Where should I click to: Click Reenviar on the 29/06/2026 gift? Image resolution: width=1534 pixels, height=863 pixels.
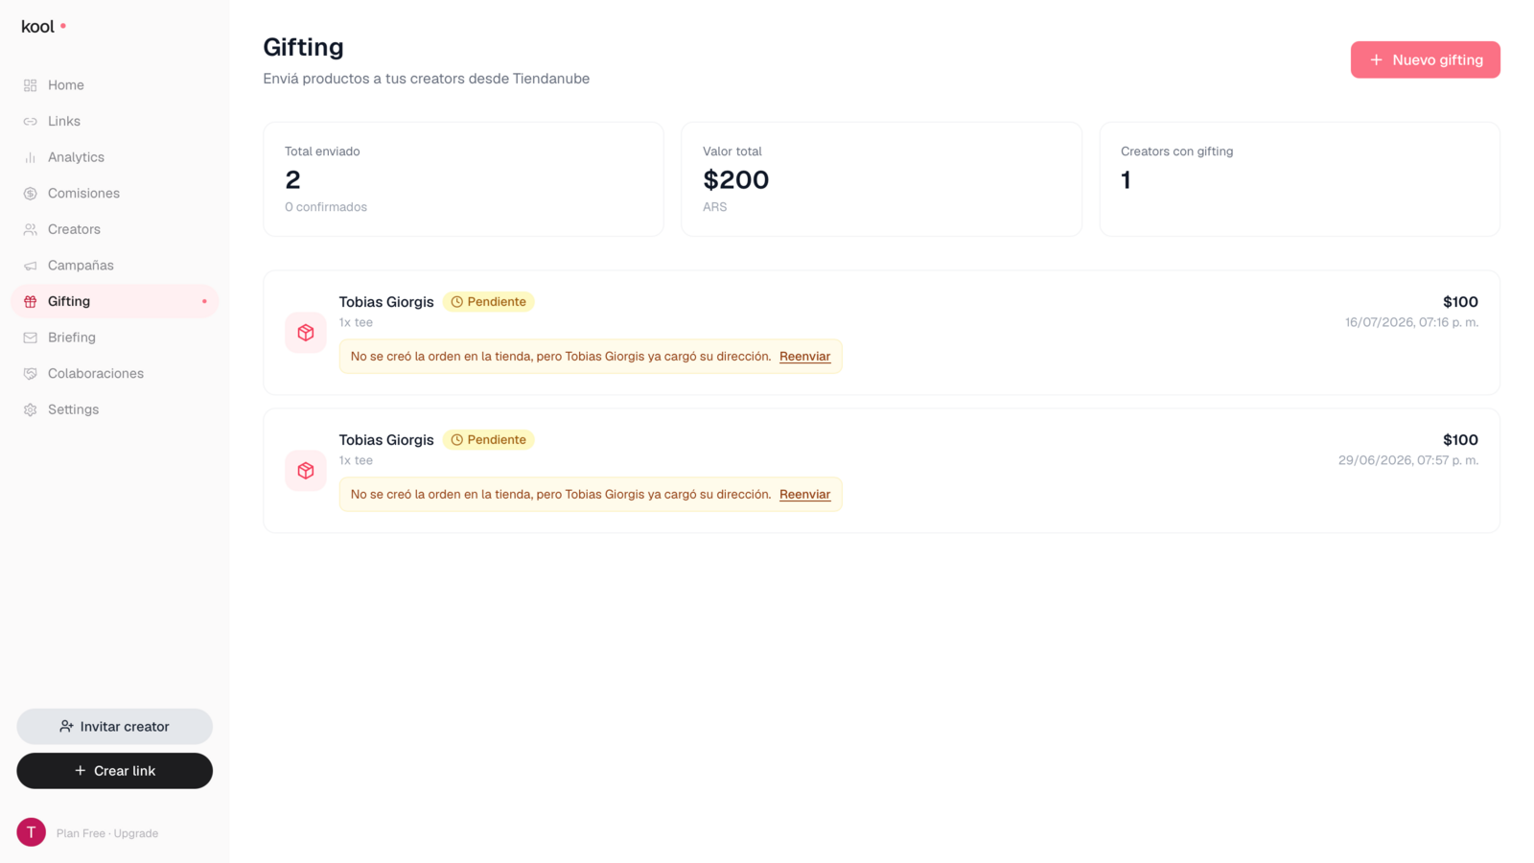(804, 495)
